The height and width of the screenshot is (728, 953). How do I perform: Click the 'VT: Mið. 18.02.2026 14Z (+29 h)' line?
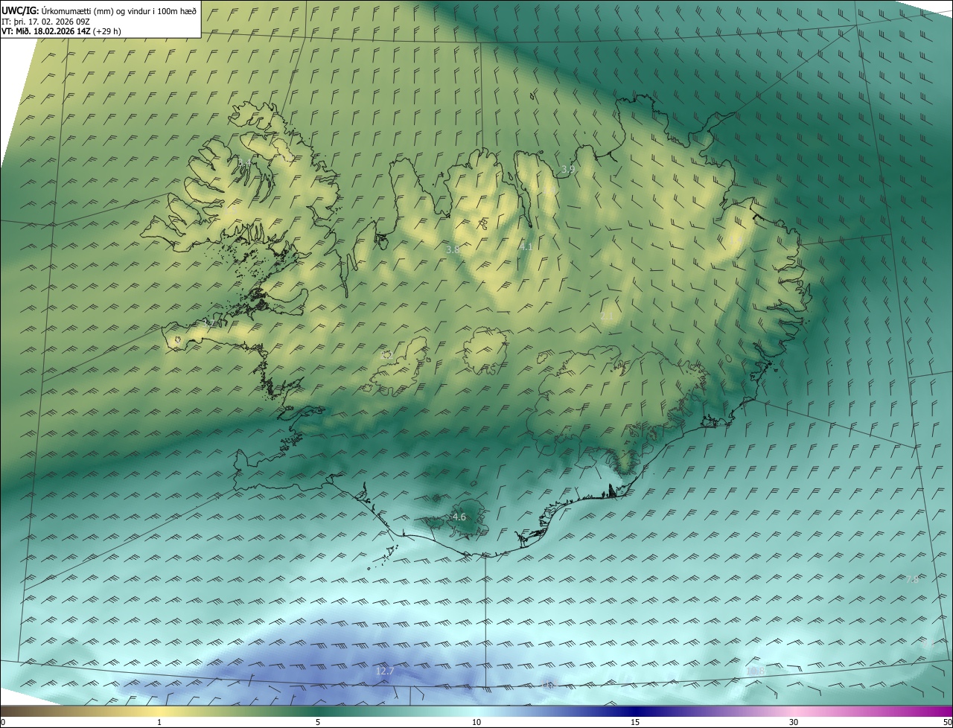click(x=62, y=31)
